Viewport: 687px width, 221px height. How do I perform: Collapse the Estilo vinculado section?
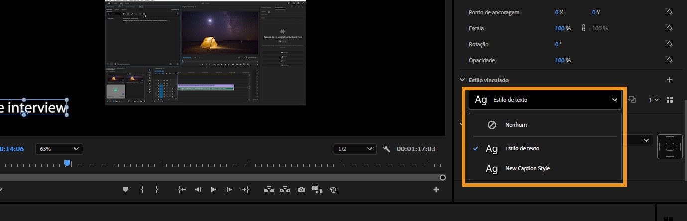pos(462,80)
